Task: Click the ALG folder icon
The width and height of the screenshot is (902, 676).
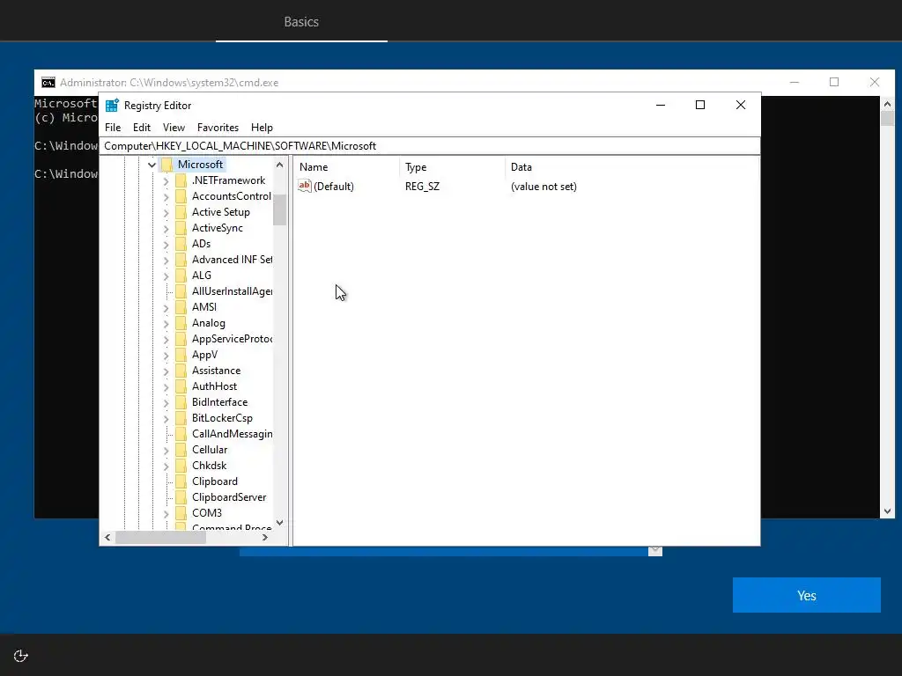Action: 181,276
